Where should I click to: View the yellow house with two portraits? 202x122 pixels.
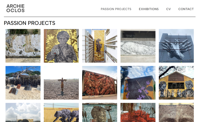176,83
